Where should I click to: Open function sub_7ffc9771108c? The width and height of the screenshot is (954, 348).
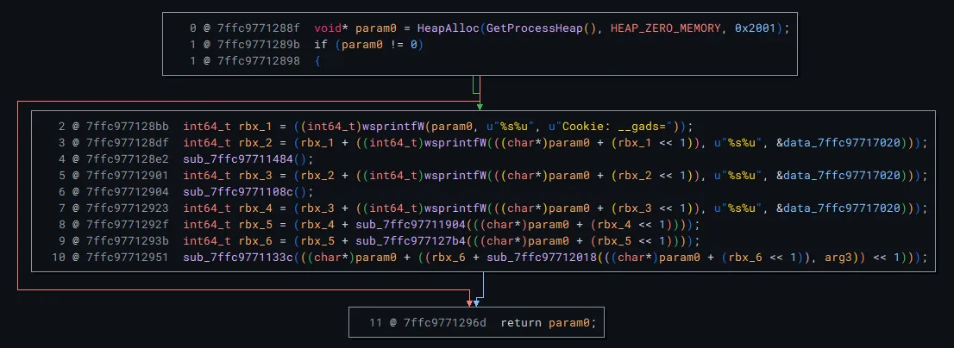click(238, 192)
